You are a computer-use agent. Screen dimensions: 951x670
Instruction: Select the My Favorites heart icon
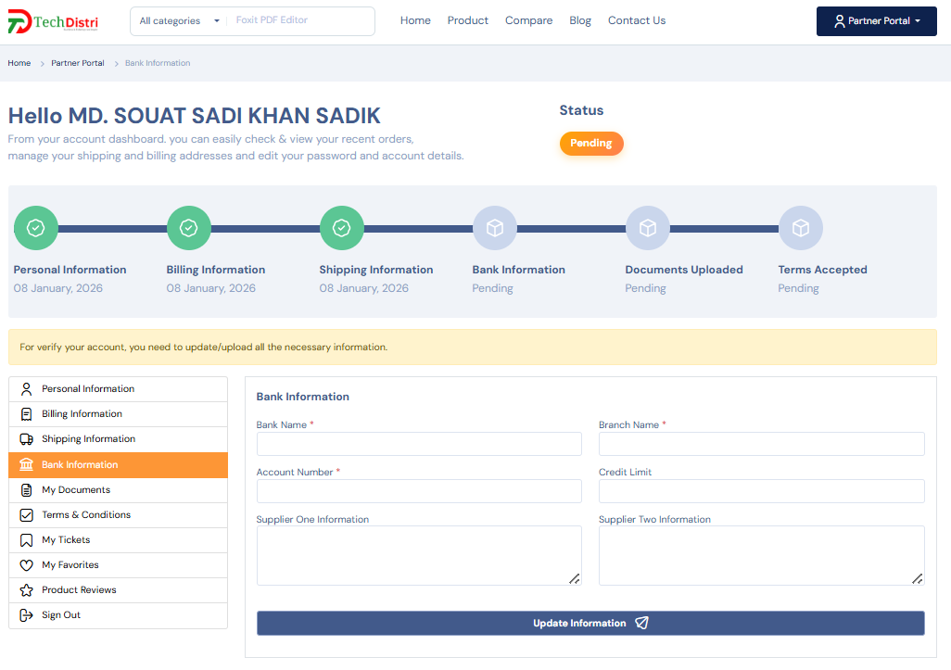coord(28,565)
